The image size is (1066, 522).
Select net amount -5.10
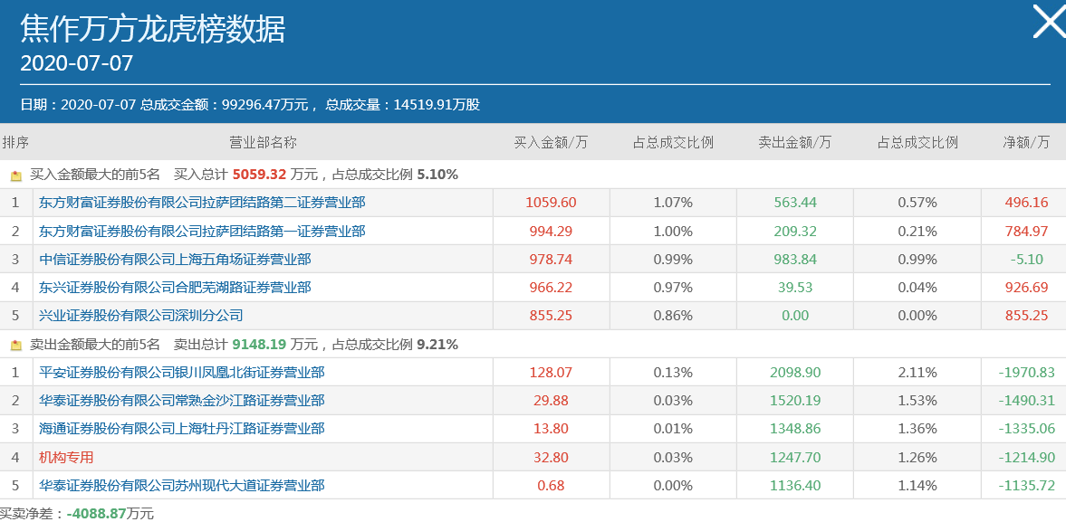[x=1026, y=260]
